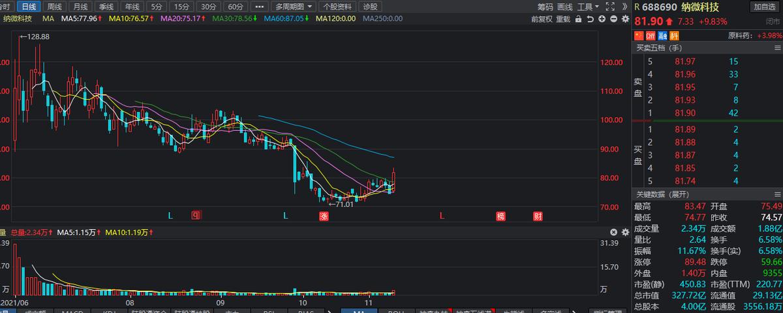783x313 pixels.
Task: Switch to 月线 monthly chart
Action: click(81, 7)
